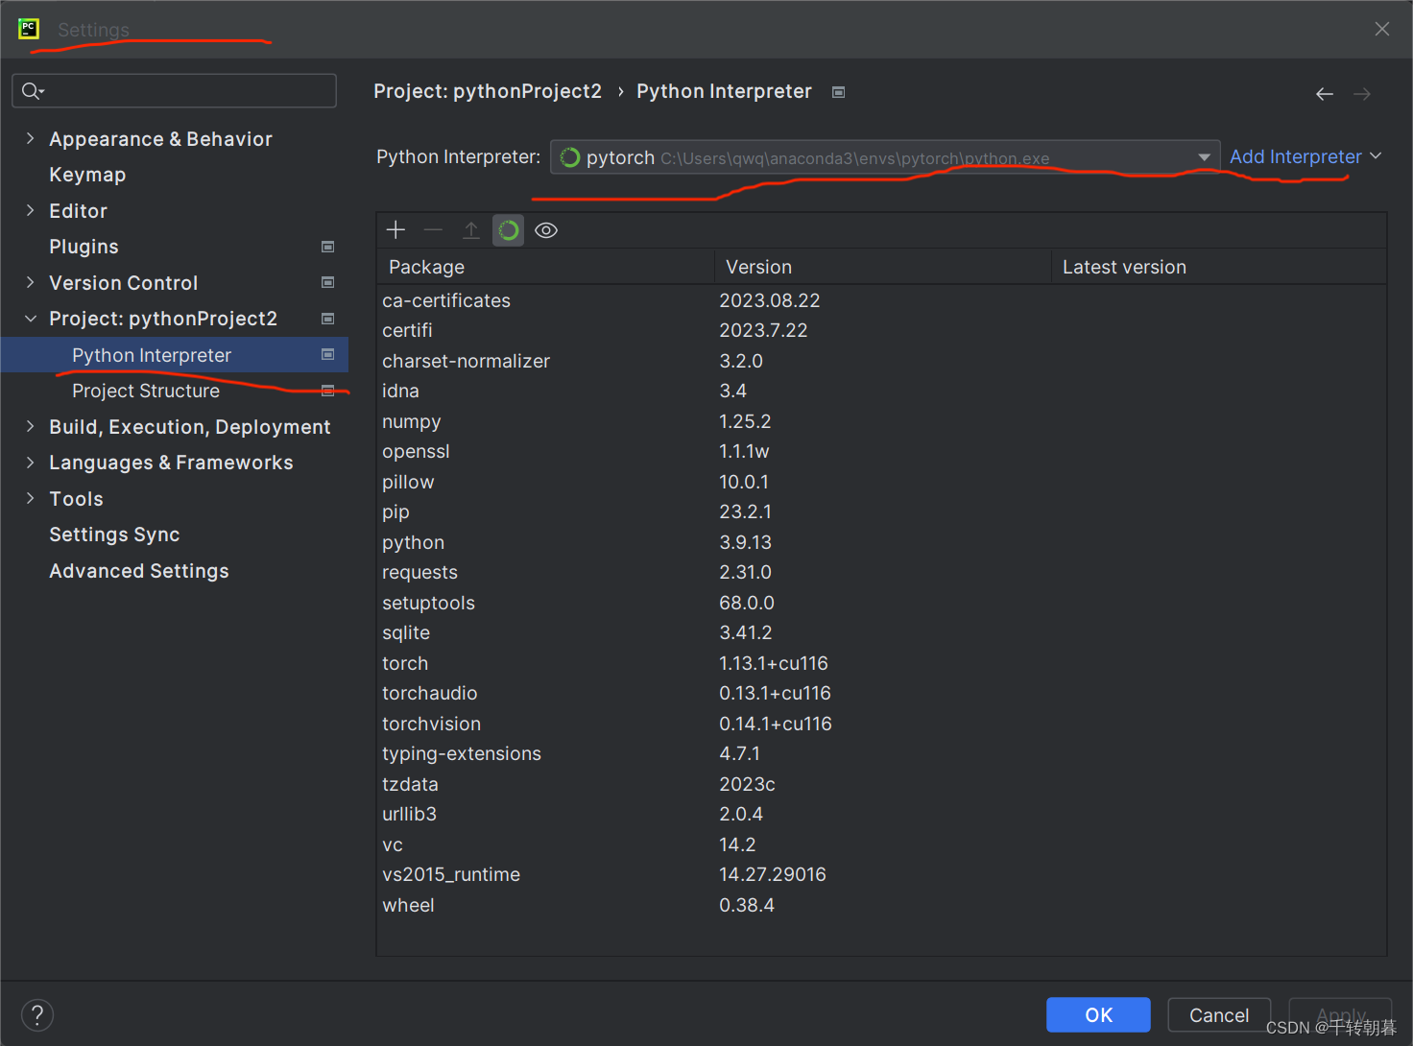Click the project-level icon beside Version Control
1413x1046 pixels.
[327, 283]
